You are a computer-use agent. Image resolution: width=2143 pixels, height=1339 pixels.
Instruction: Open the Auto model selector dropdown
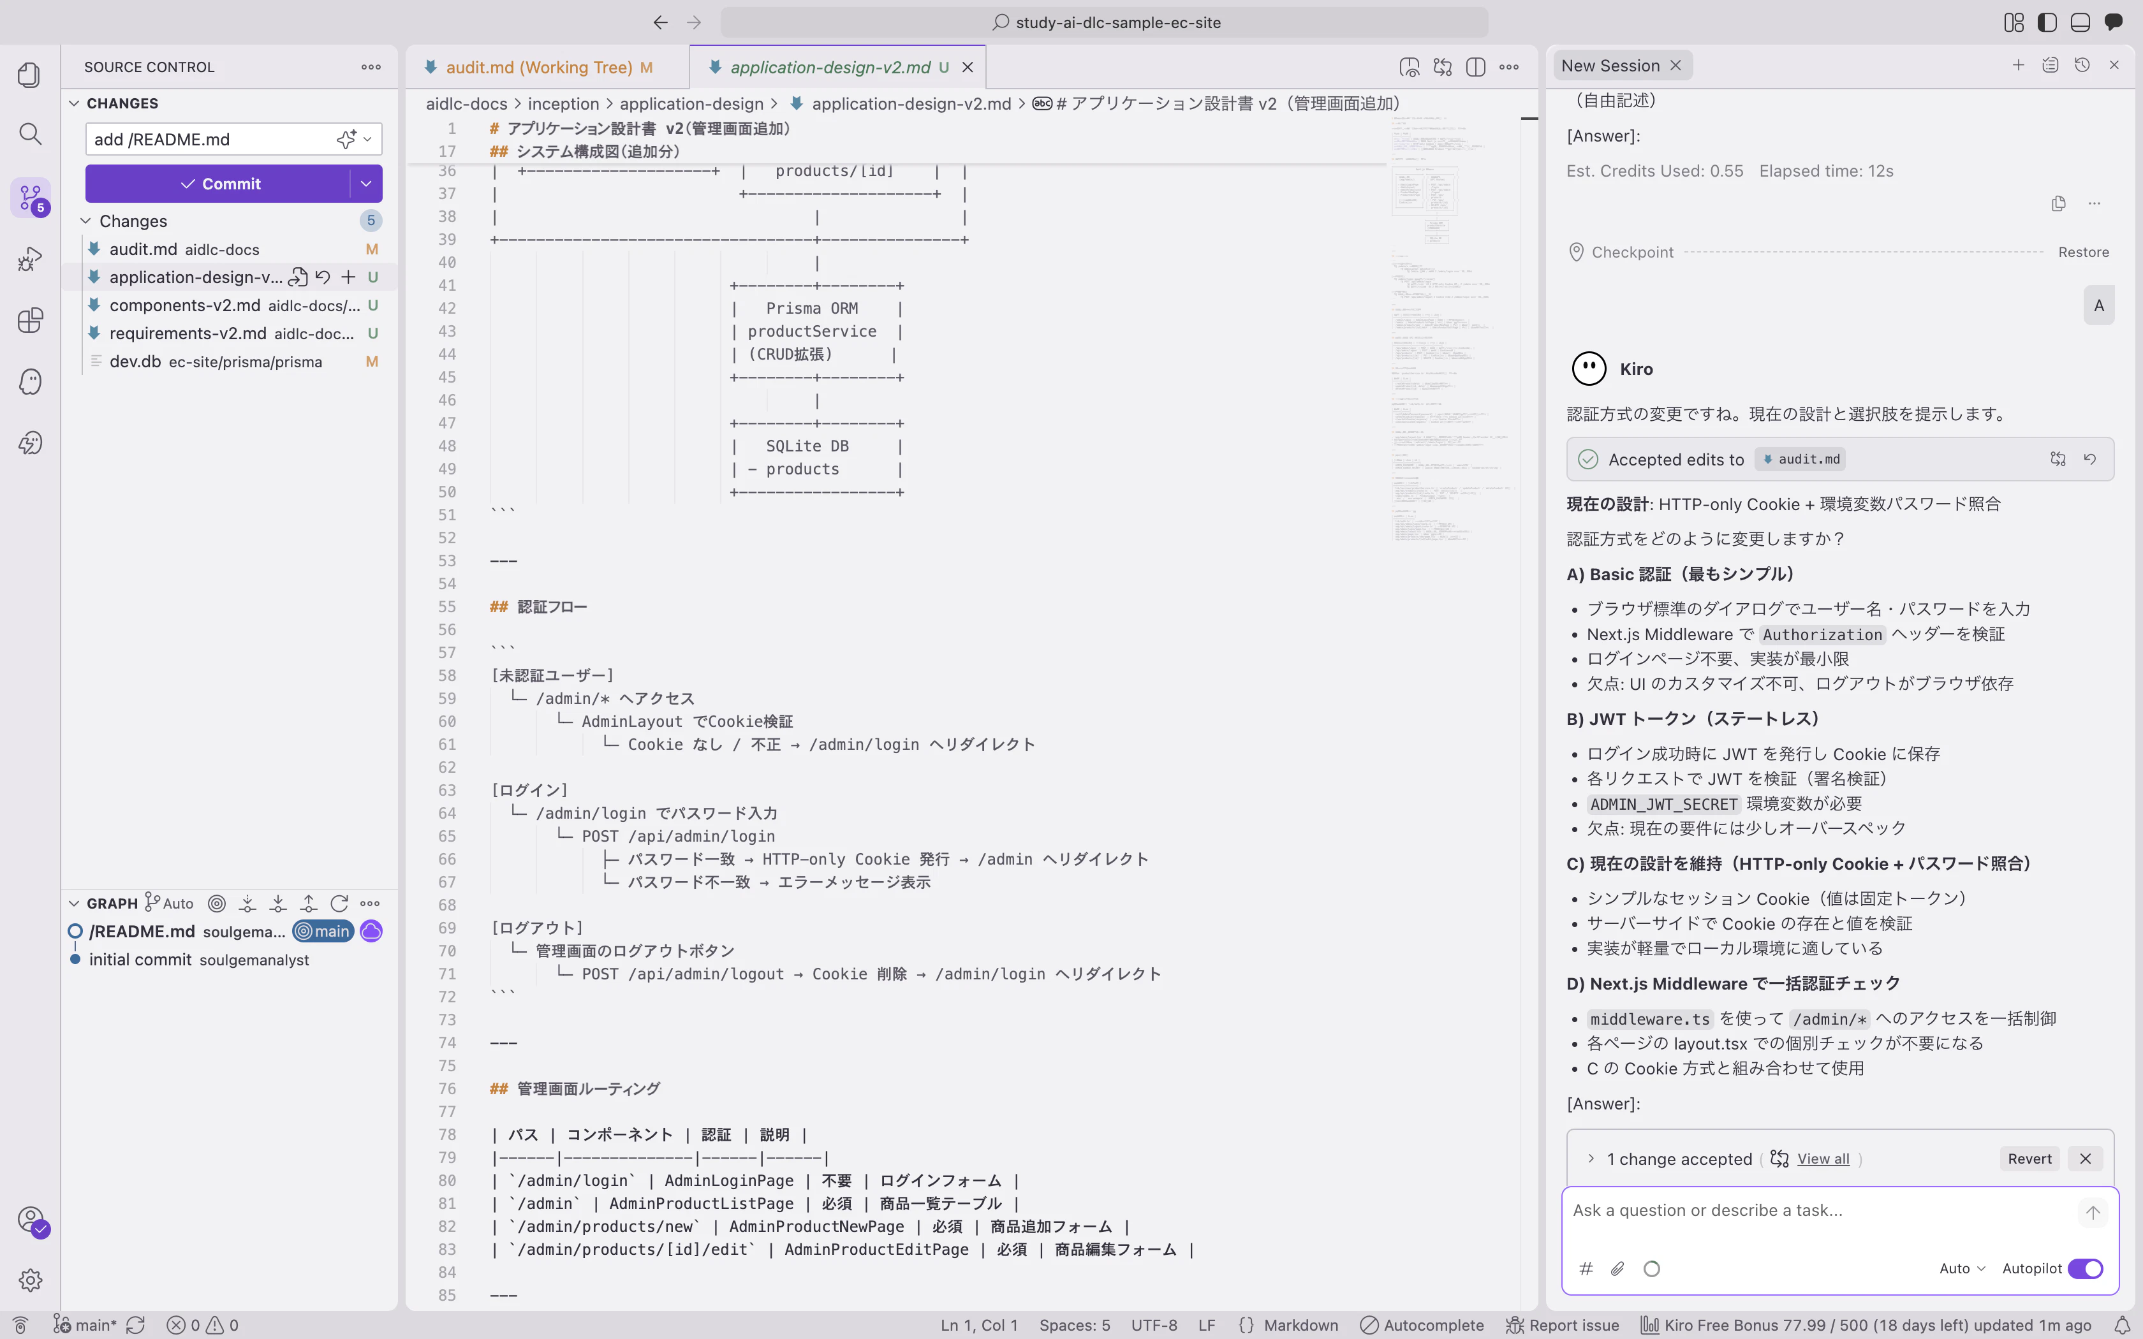pyautogui.click(x=1963, y=1269)
